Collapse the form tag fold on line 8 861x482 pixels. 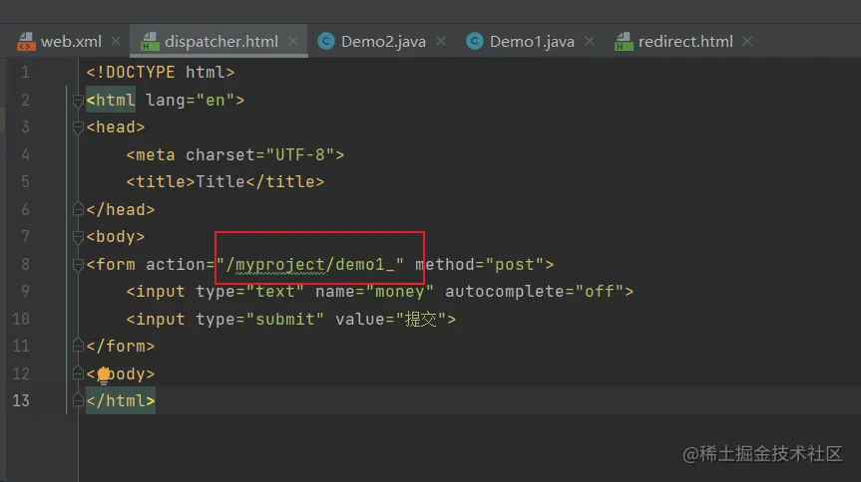click(78, 264)
